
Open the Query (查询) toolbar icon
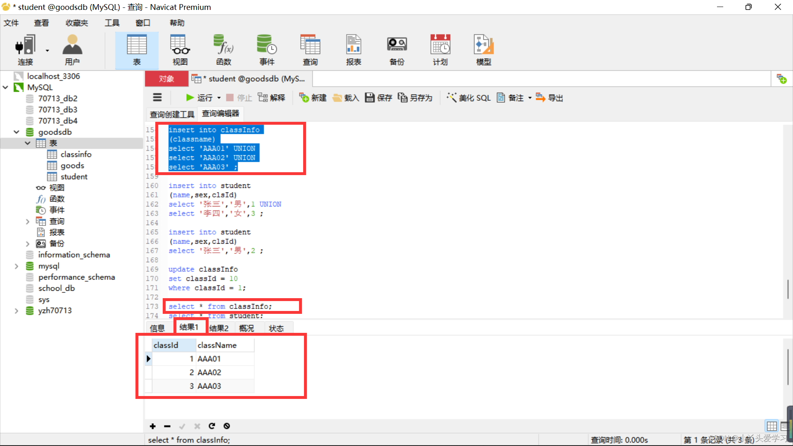coord(310,50)
